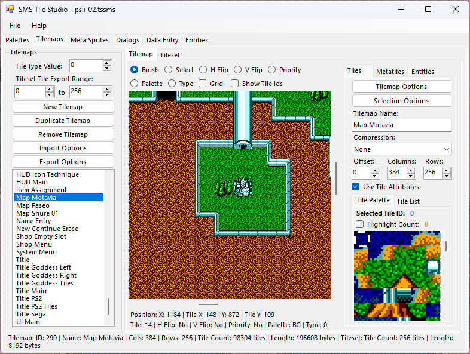
Task: Open Selection Options
Action: click(x=402, y=101)
